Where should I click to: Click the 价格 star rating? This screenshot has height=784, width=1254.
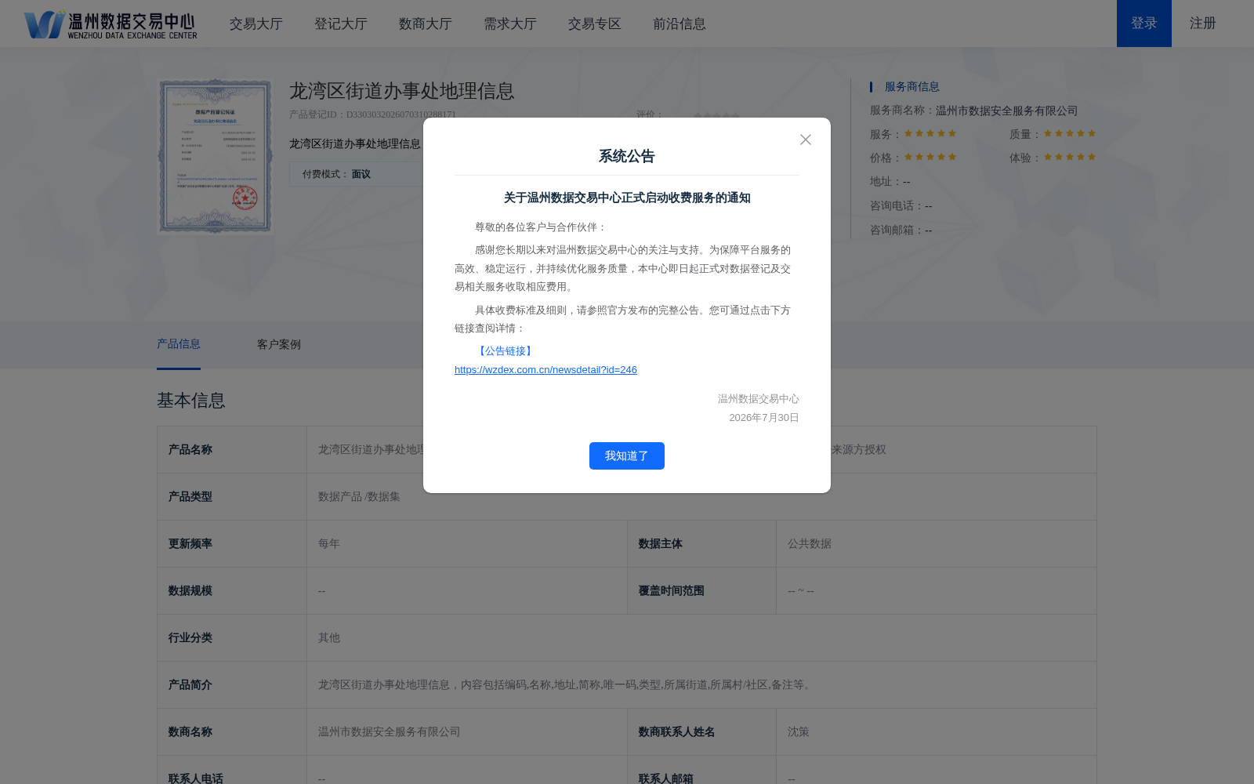click(930, 157)
